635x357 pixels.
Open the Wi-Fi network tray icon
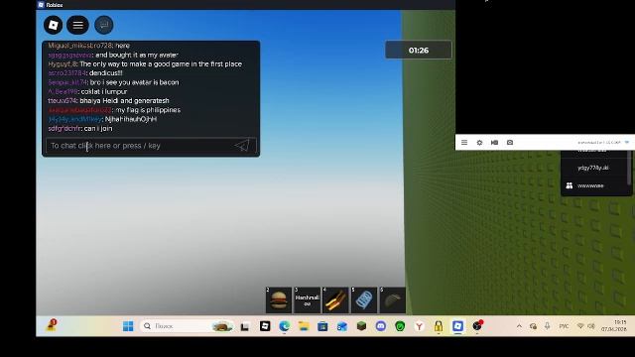pyautogui.click(x=580, y=326)
